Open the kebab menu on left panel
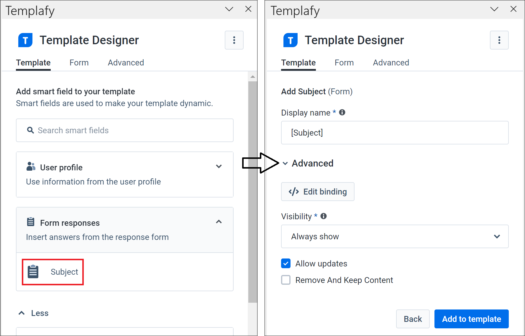Screen dimensions: 525x336 (x=234, y=40)
